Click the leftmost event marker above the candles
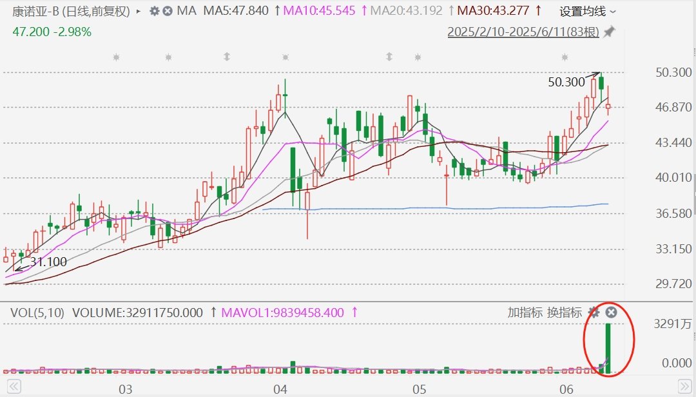The height and width of the screenshot is (397, 696). point(116,57)
